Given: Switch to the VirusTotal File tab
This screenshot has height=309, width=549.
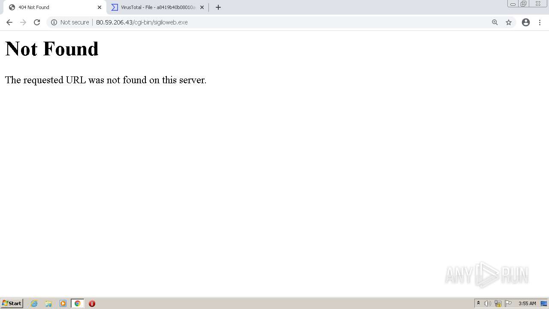Looking at the screenshot, I should pyautogui.click(x=158, y=7).
